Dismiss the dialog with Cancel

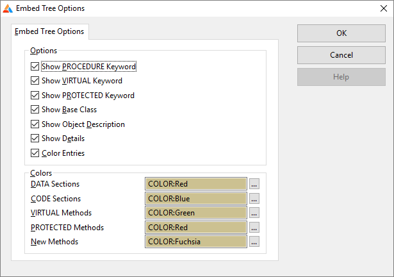pos(341,55)
